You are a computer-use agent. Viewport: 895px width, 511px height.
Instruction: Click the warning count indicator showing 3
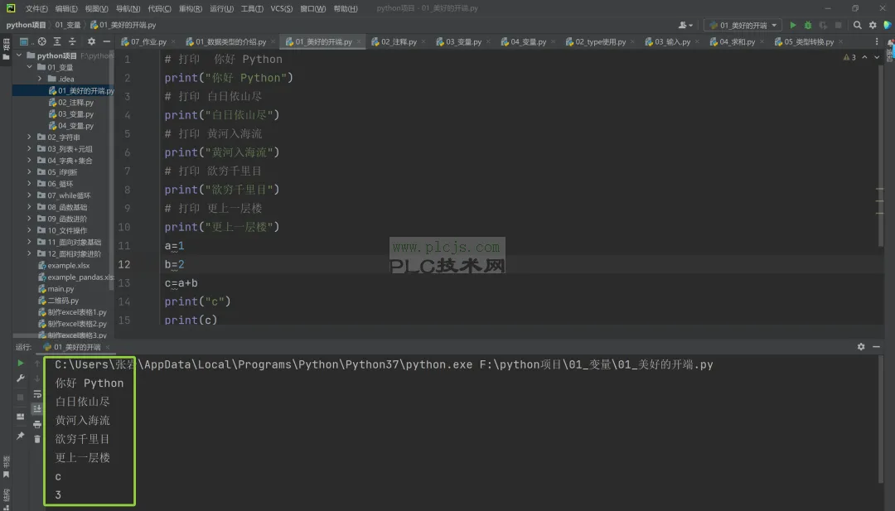(849, 57)
